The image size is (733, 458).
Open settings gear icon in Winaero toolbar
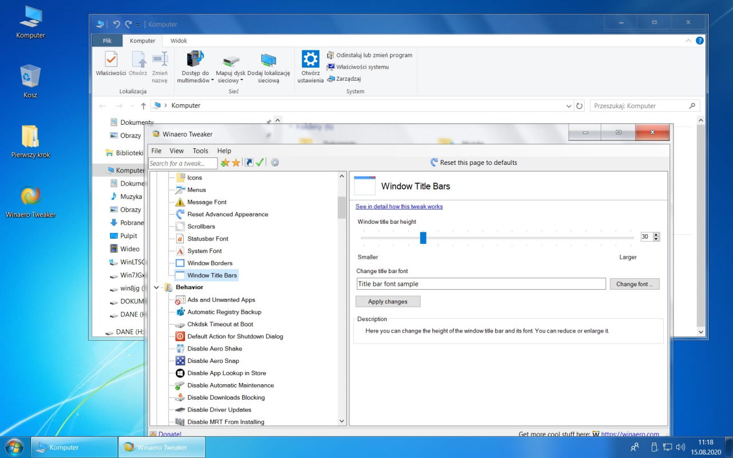275,163
